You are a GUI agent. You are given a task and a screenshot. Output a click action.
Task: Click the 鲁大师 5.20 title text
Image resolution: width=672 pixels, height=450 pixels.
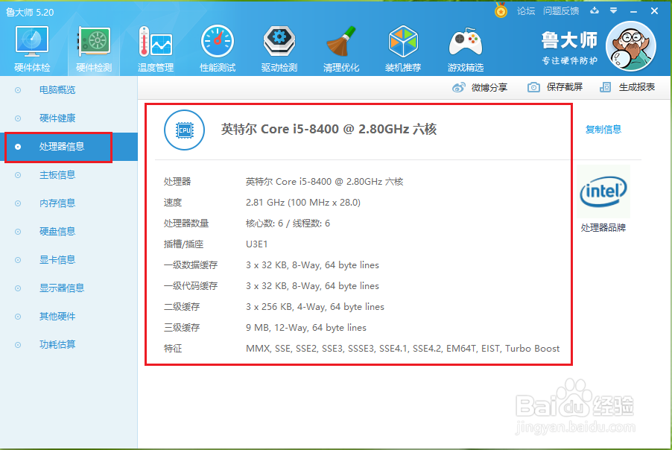pos(30,13)
